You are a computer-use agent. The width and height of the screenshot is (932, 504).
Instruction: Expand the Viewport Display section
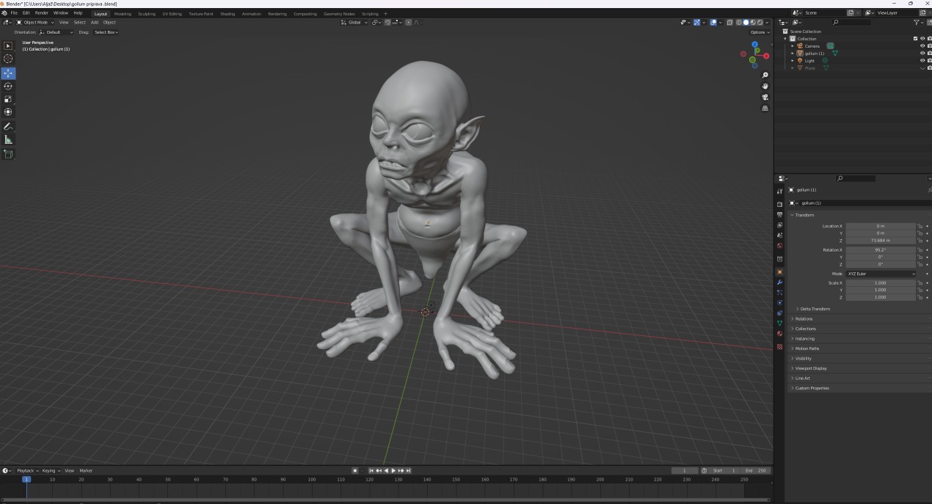click(x=811, y=368)
